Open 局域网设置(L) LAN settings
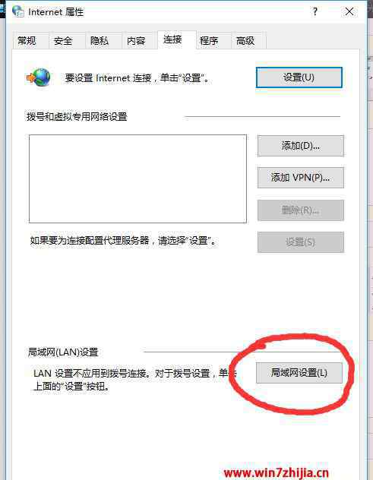The width and height of the screenshot is (373, 480). tap(299, 373)
